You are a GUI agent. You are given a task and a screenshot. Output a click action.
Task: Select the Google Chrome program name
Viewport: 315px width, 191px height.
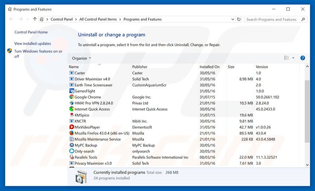click(x=88, y=97)
